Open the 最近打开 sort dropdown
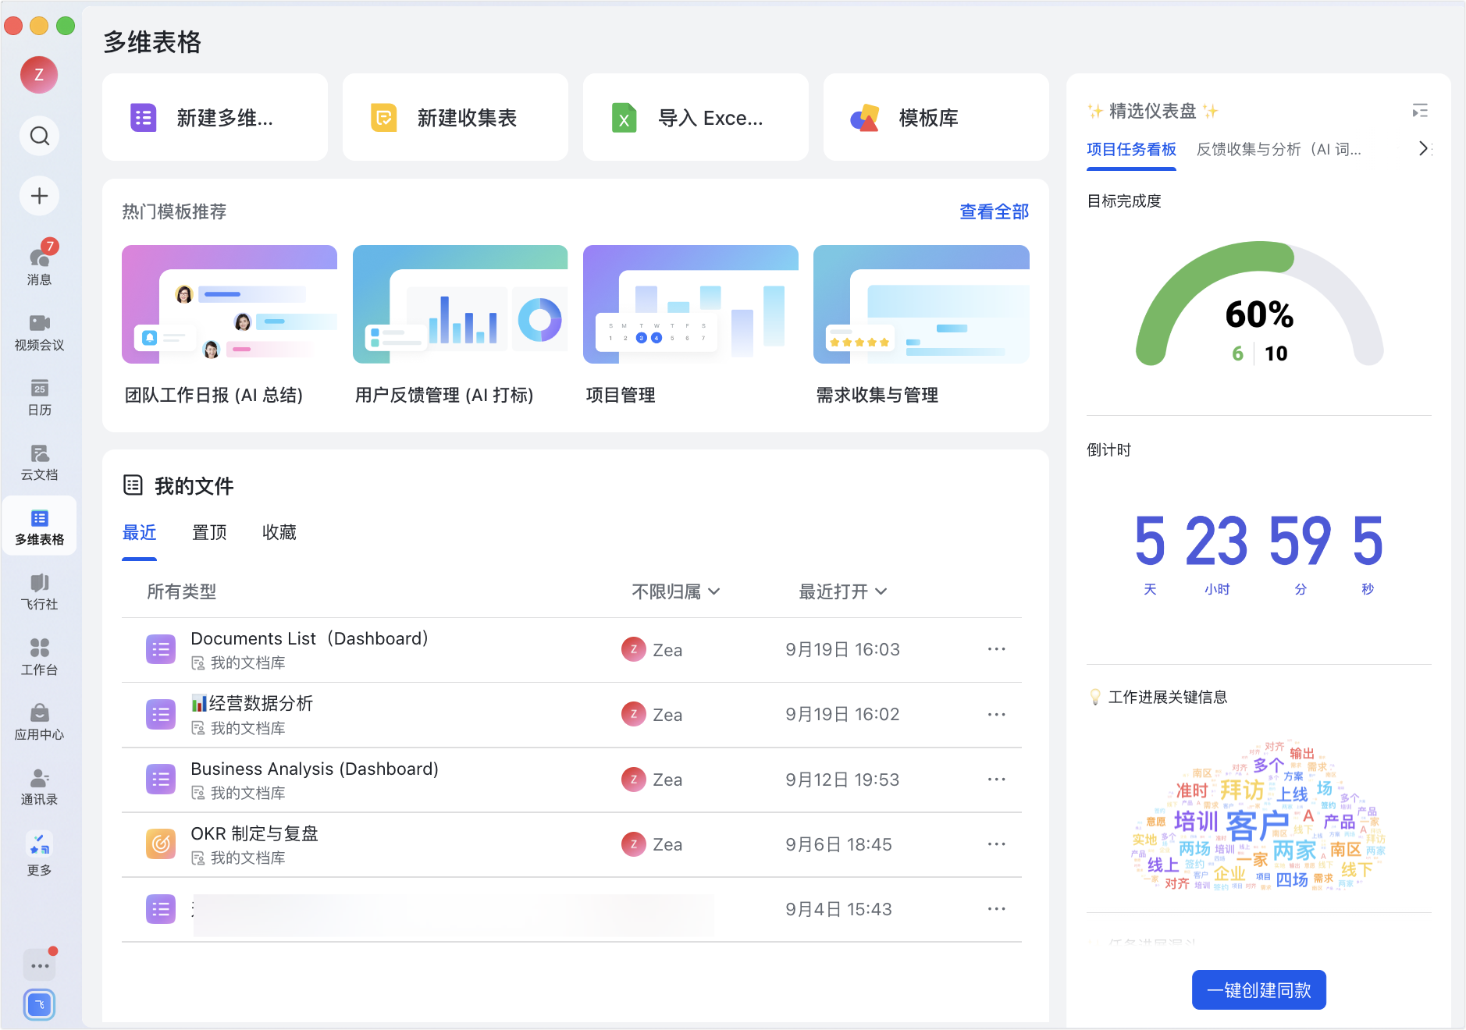This screenshot has width=1466, height=1030. tap(842, 591)
